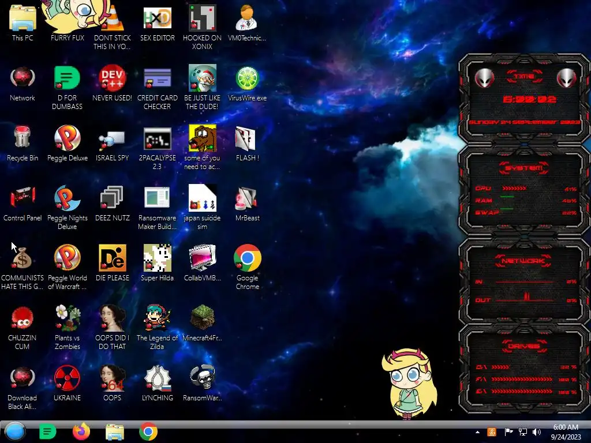Select the Control Panel desktop shortcut

coord(23,204)
